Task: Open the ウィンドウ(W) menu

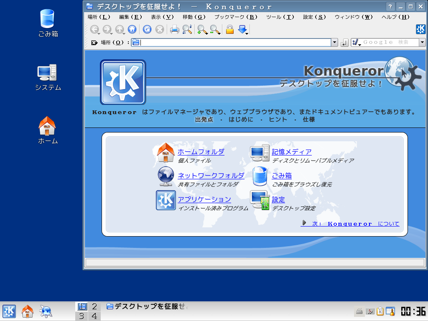Action: pyautogui.click(x=354, y=17)
